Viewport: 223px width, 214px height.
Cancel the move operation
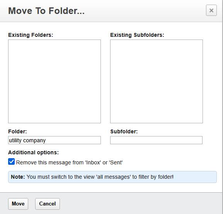click(x=48, y=204)
